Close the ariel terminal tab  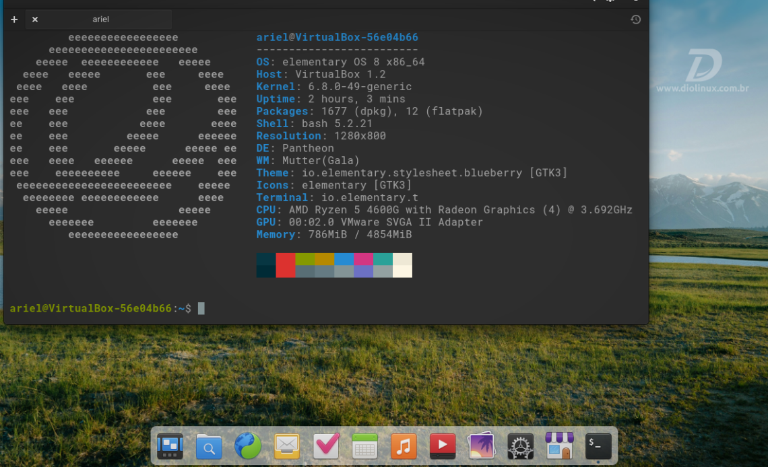35,20
